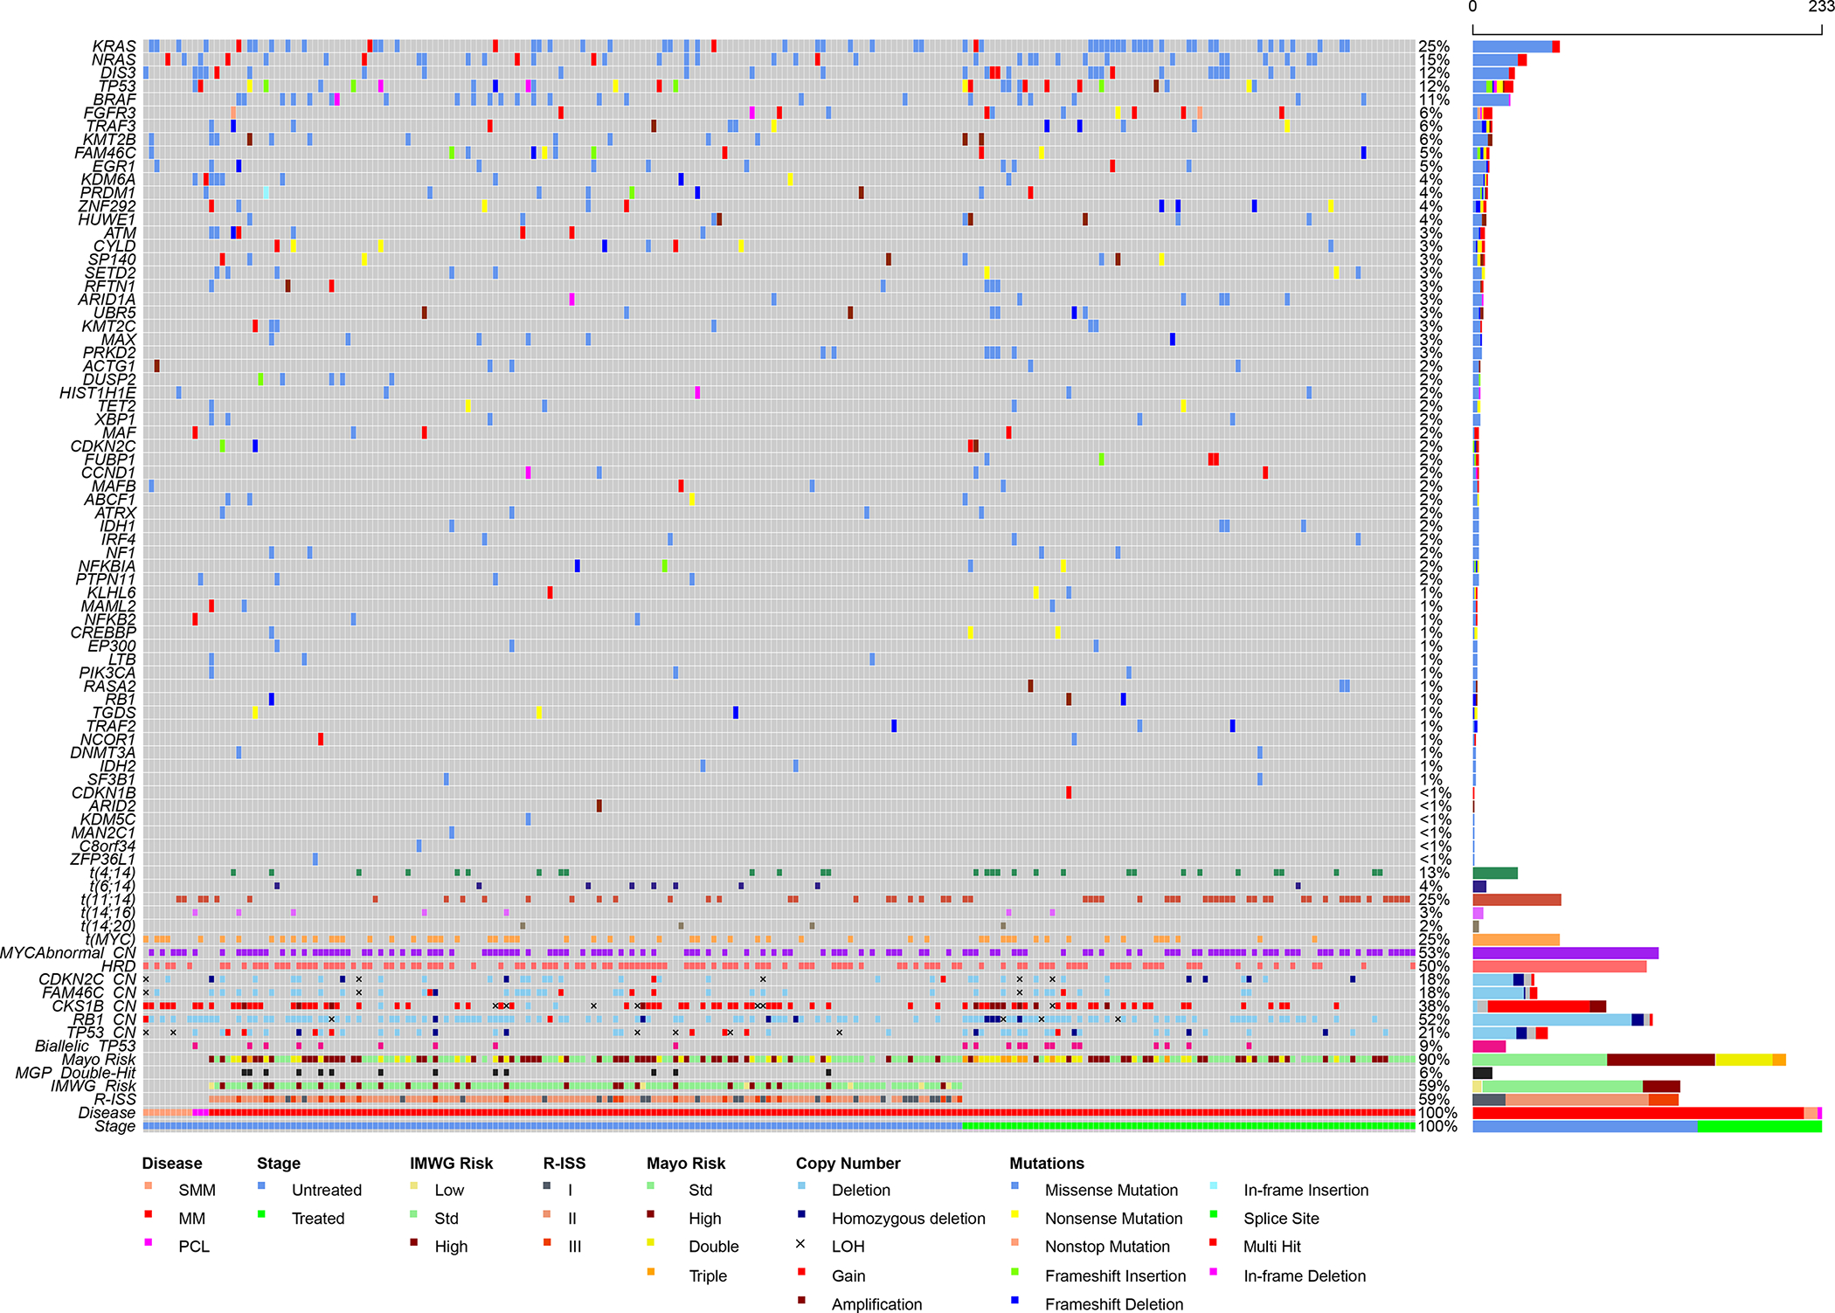This screenshot has height=1313, width=1835.
Task: Select the R-ISS III legend swatch
Action: coord(547,1242)
